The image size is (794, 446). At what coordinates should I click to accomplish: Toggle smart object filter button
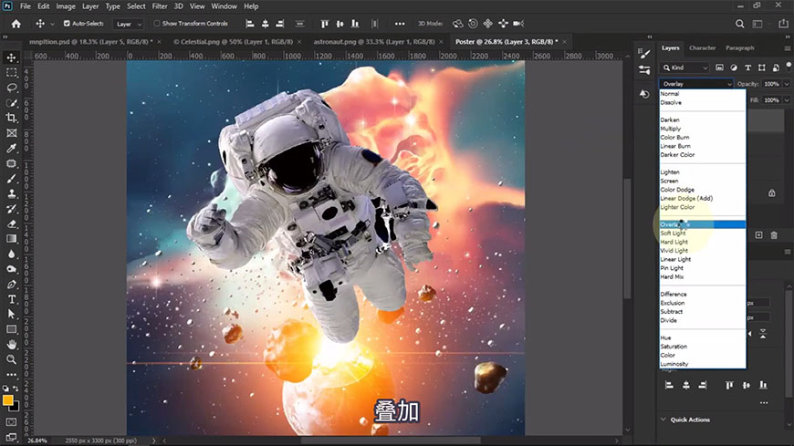[x=776, y=67]
